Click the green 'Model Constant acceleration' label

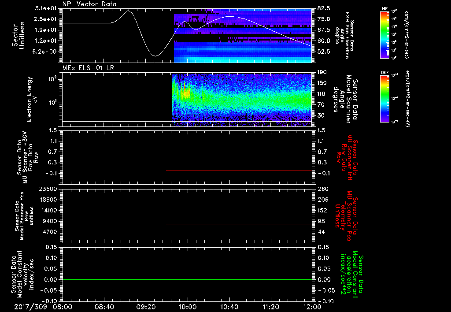coord(352,275)
